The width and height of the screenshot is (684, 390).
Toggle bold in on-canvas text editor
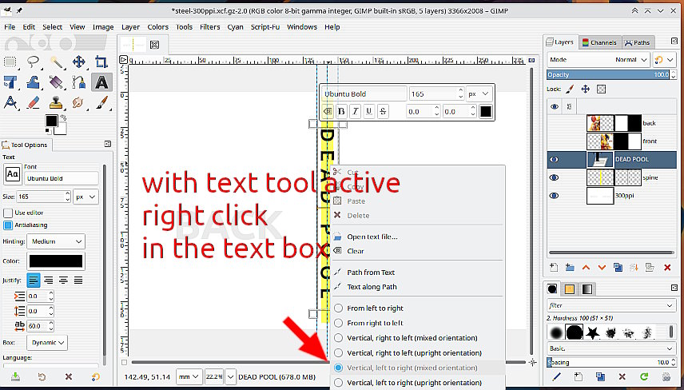tap(341, 111)
